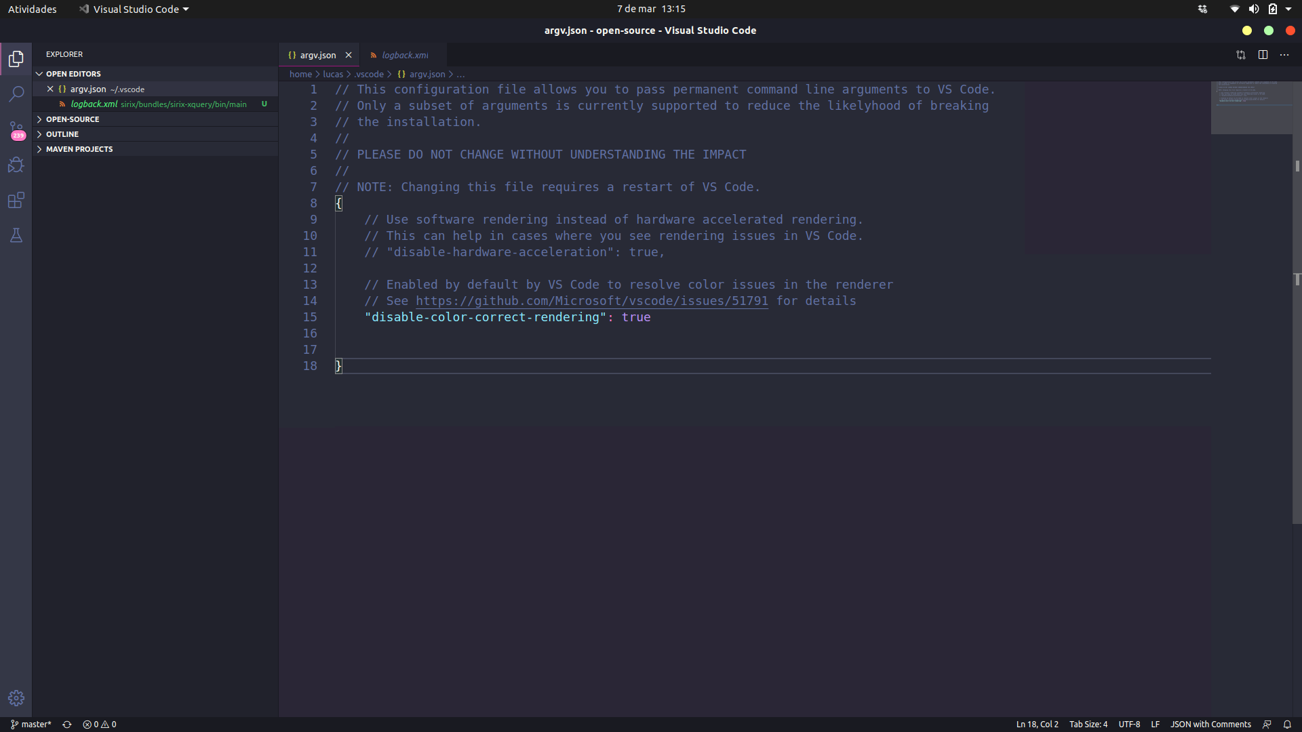This screenshot has width=1302, height=732.
Task: Change language mode via JSON with Comments
Action: click(1210, 724)
